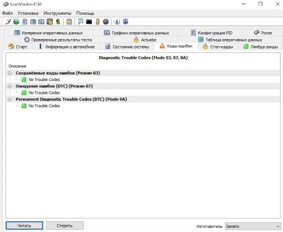The height and width of the screenshot is (232, 283).
Task: Open the Инструменты menu
Action: point(58,13)
